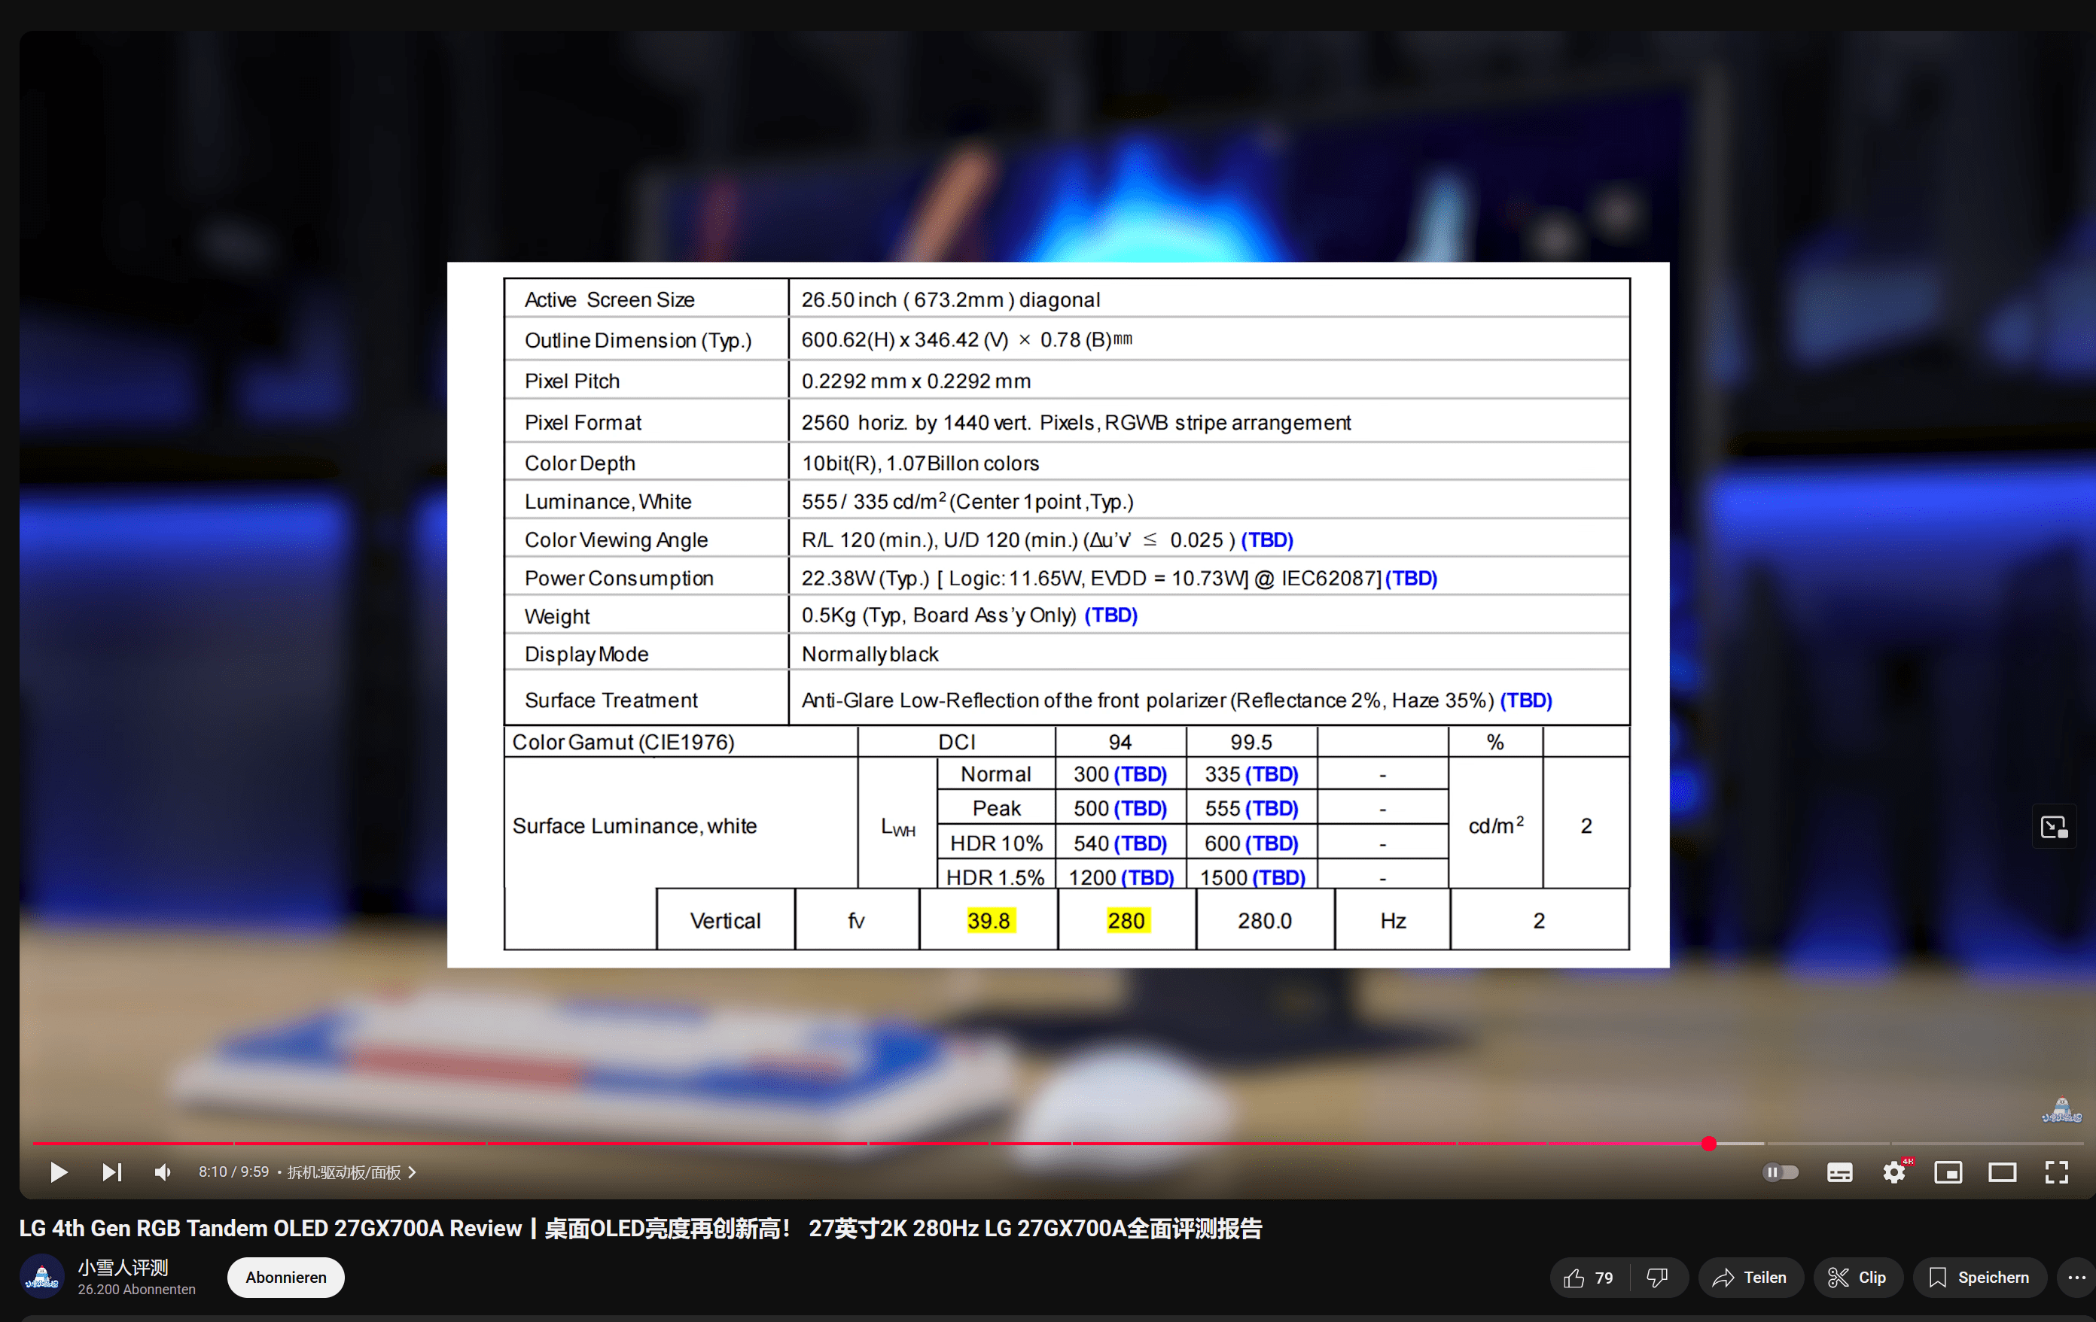Screen dimensions: 2096x1322
Task: Open the more actions ellipsis menu
Action: [x=2077, y=1277]
